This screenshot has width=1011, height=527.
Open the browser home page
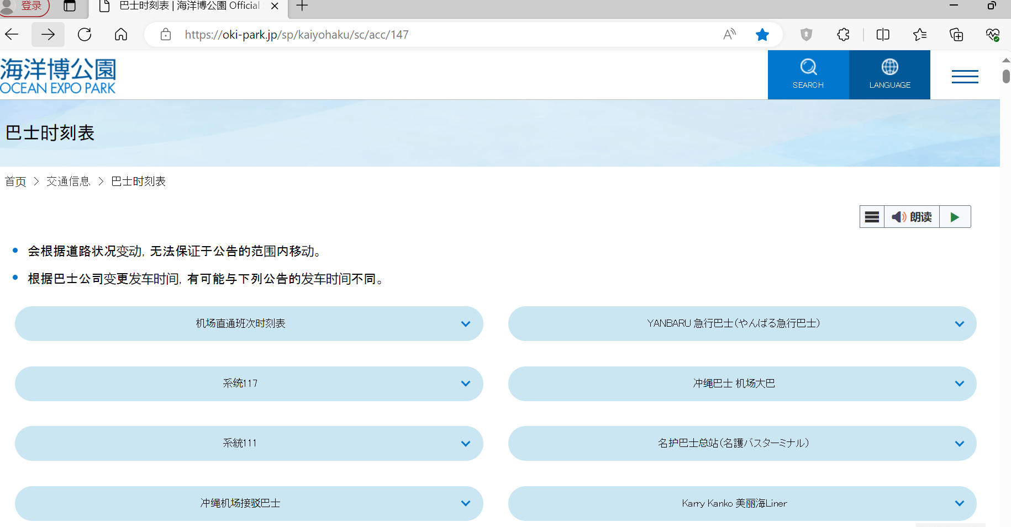[x=121, y=35]
